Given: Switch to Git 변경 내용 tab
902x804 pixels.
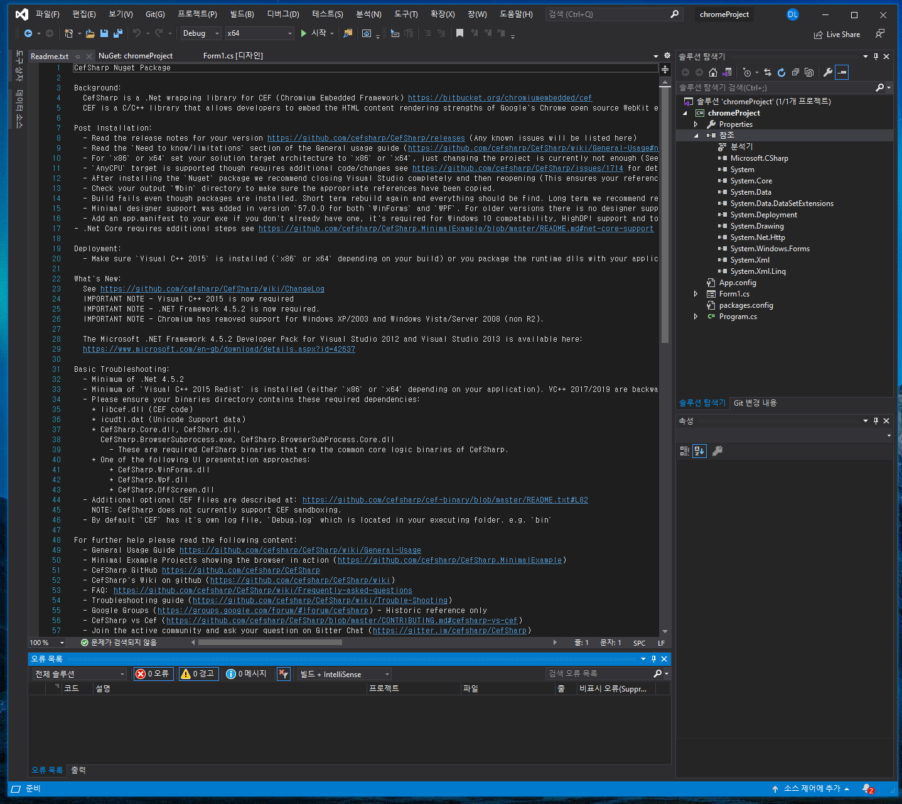Looking at the screenshot, I should click(755, 403).
